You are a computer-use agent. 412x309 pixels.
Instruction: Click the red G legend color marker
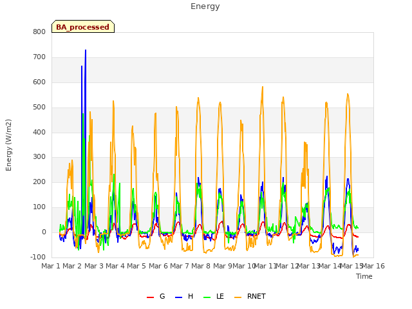(x=150, y=297)
